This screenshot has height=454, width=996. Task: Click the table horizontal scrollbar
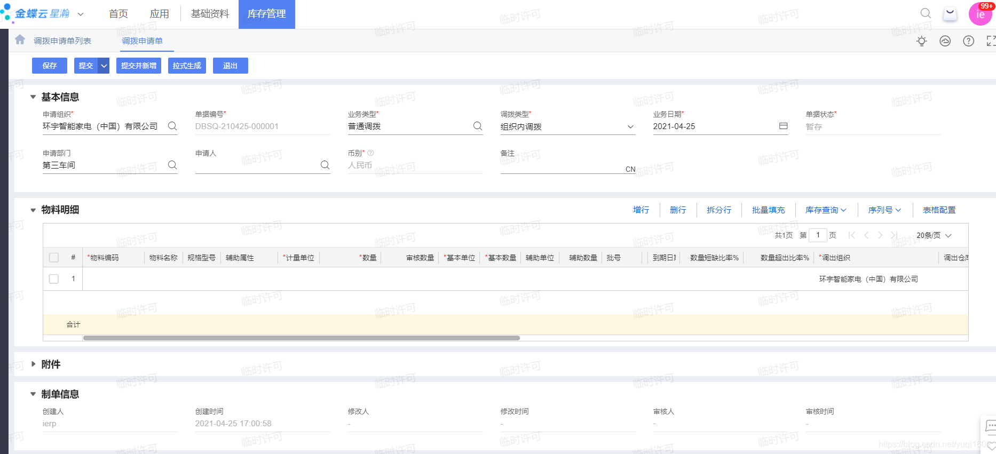pyautogui.click(x=302, y=338)
